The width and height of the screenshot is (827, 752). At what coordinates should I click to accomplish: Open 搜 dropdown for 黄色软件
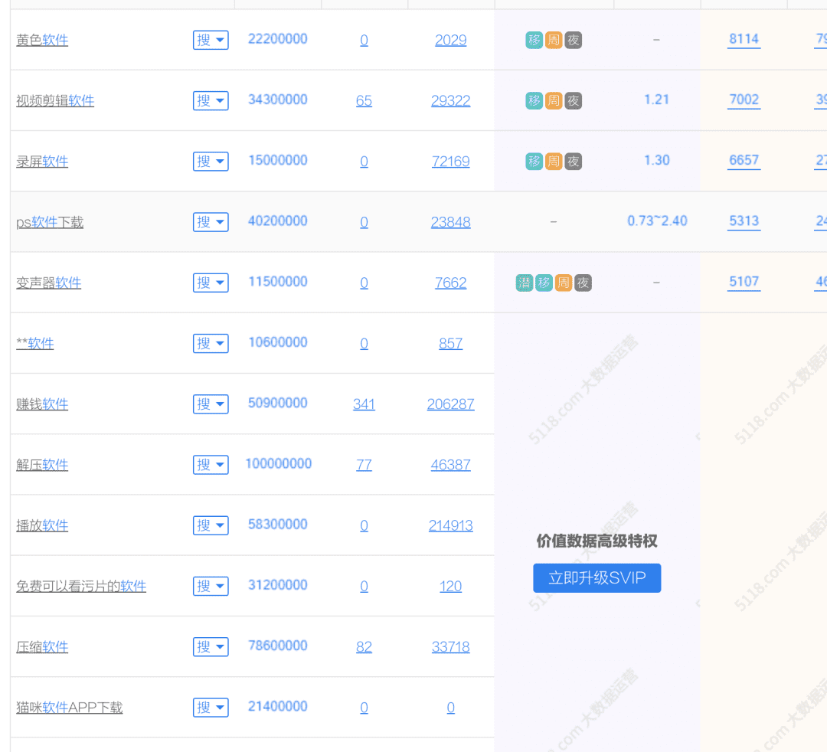tap(211, 40)
